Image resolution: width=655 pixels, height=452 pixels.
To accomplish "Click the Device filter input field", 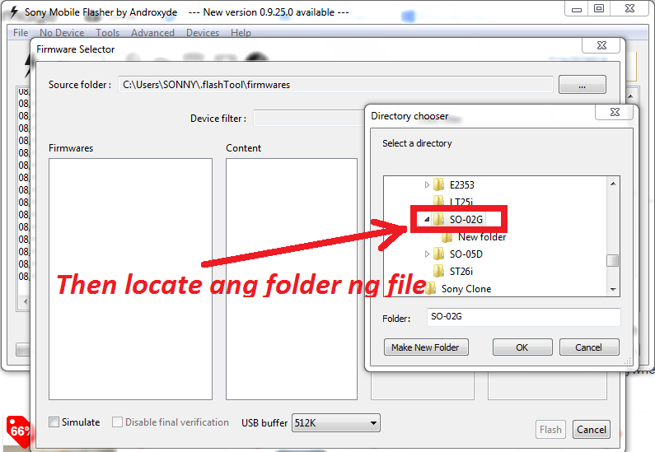I will 309,118.
